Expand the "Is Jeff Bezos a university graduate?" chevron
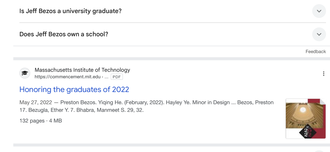Screen dimensions: 330x152 click(x=319, y=11)
